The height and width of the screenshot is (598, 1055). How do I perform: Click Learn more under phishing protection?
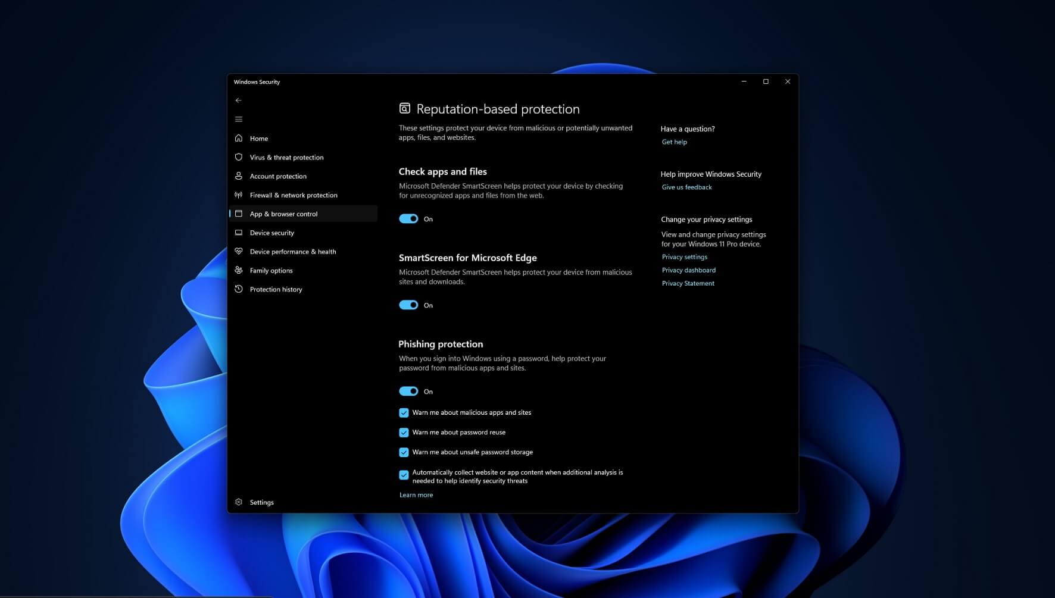pos(416,494)
